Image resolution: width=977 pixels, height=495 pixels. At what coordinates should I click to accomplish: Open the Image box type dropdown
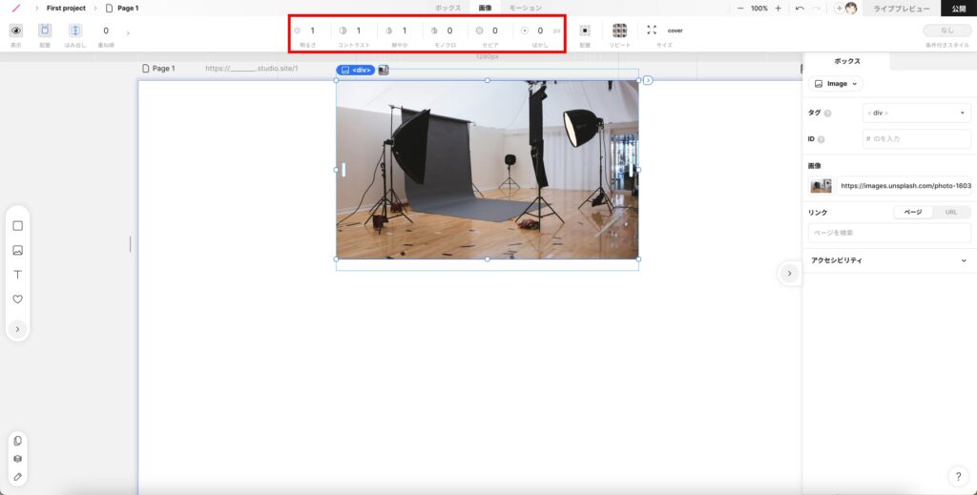coord(836,84)
